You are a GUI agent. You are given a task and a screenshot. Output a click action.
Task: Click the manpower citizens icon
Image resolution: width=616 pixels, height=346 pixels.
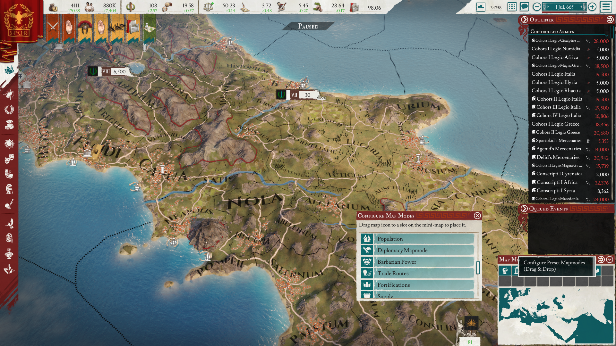pos(90,7)
